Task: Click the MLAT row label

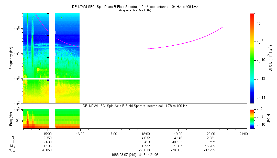Action: click(12, 150)
